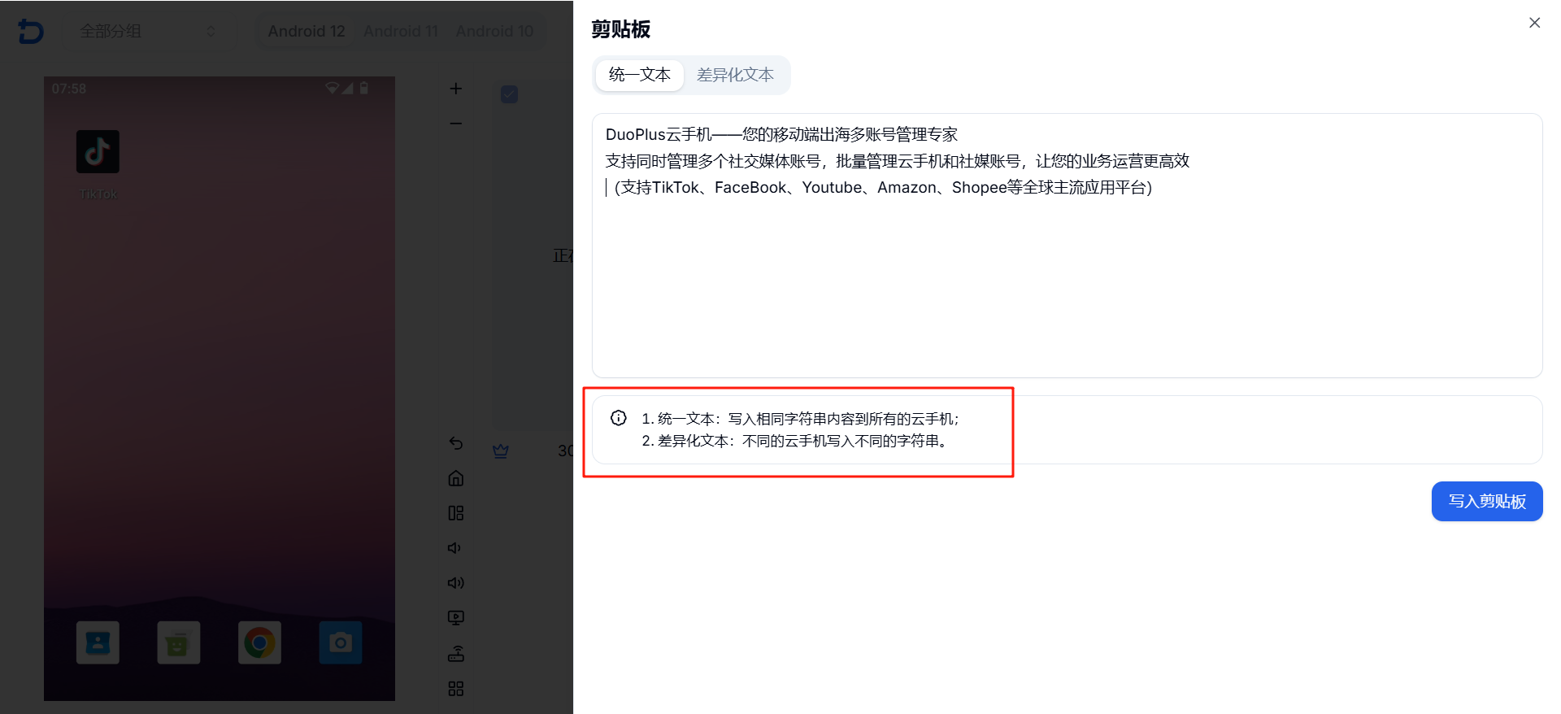The width and height of the screenshot is (1561, 714).
Task: Open the contacts app in phone dock
Action: point(98,642)
